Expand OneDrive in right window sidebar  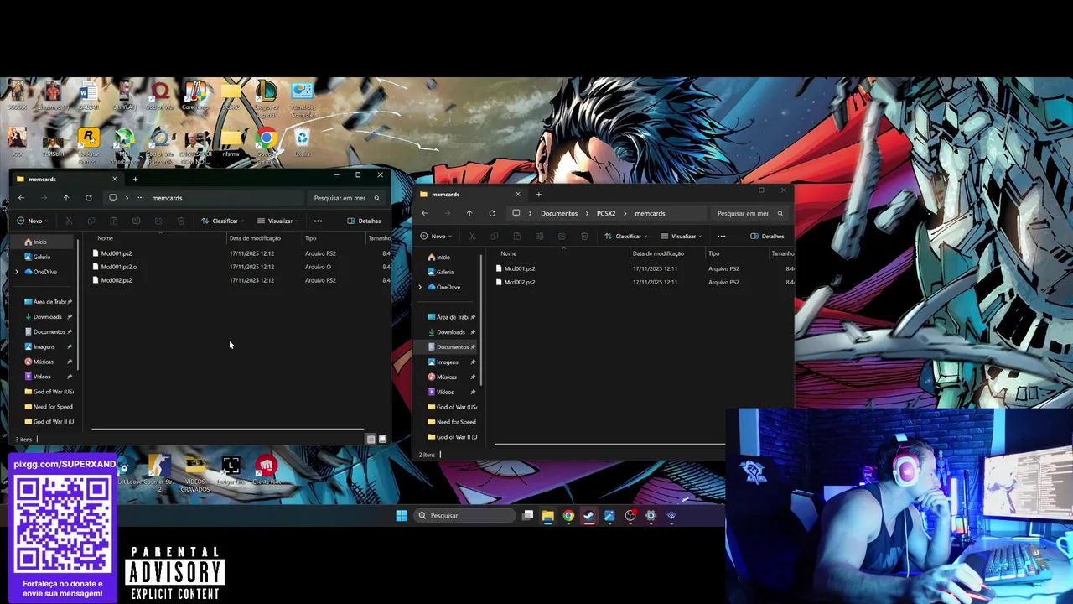tap(420, 287)
